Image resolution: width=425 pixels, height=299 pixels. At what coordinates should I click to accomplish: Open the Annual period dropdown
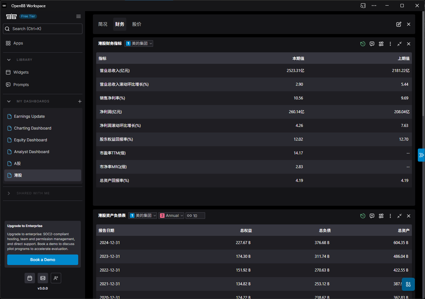point(171,216)
